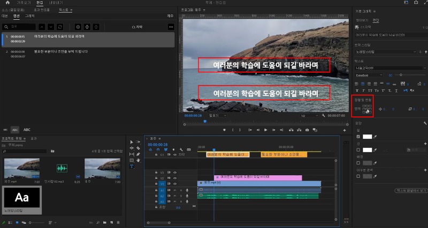This screenshot has height=228, width=428.
Task: Solo the A2 audio track
Action: coord(181,196)
